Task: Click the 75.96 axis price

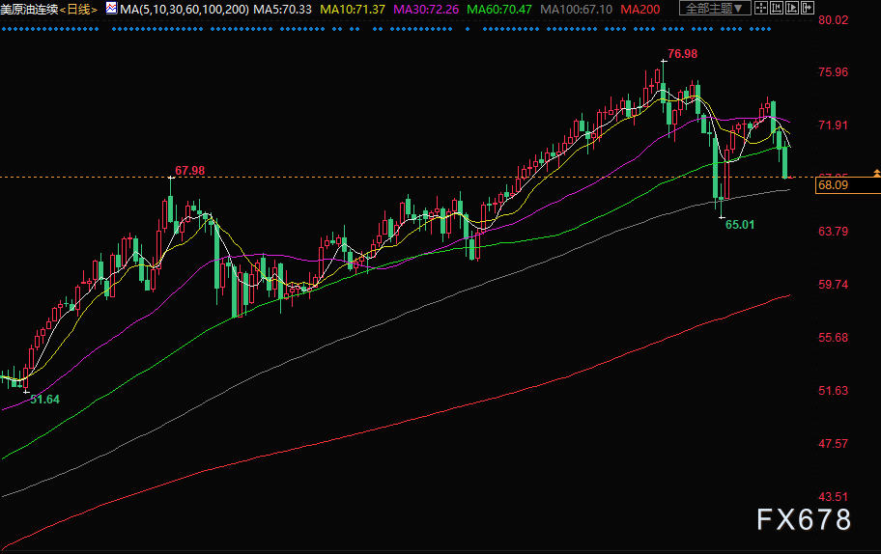Action: 834,71
